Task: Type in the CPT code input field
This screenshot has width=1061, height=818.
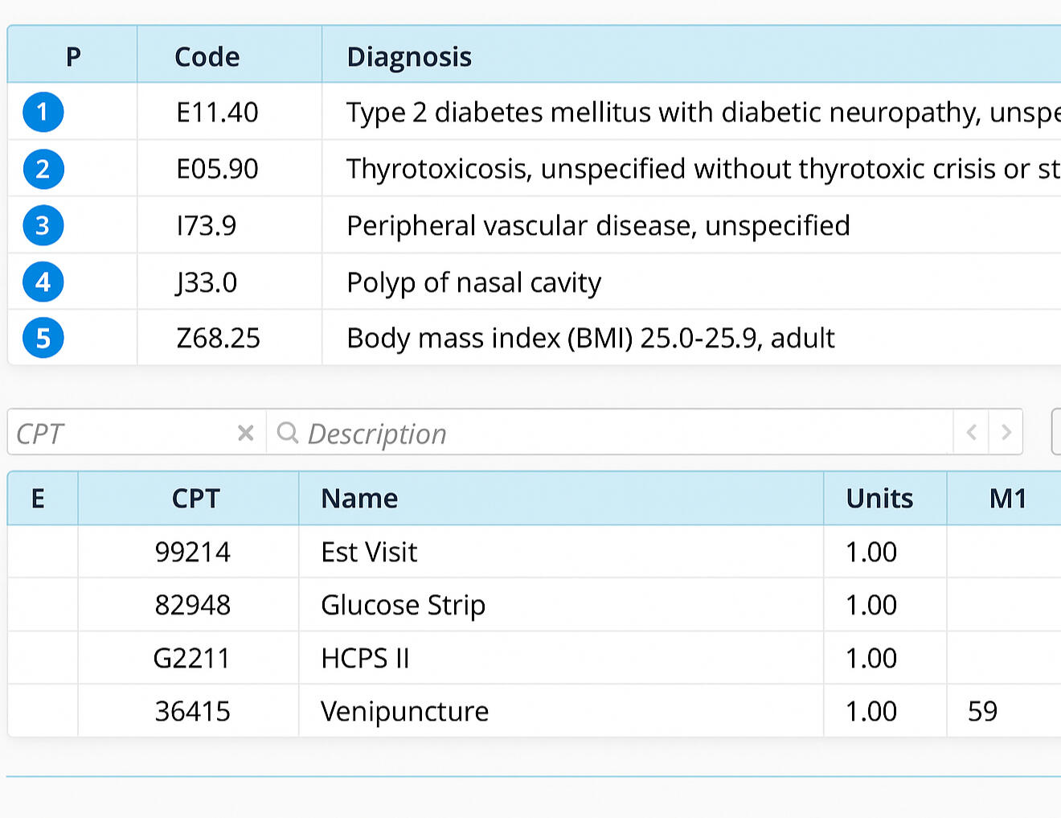Action: (121, 434)
